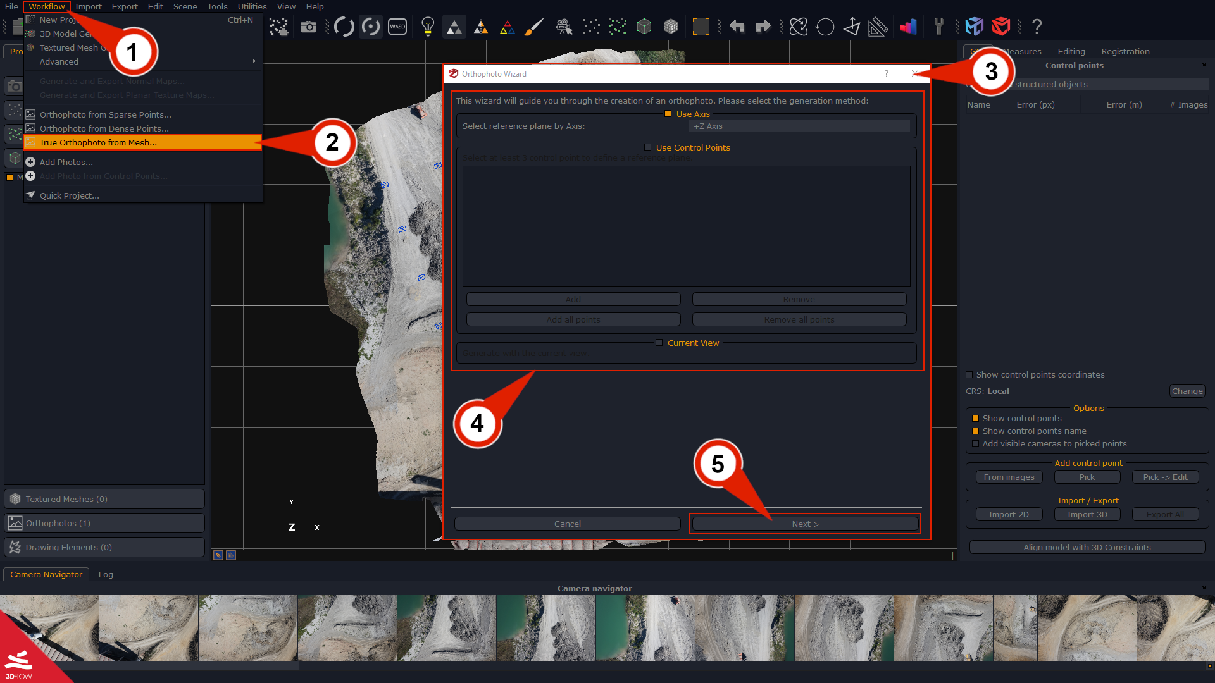
Task: Click the Pick -> Edit button
Action: click(1165, 477)
